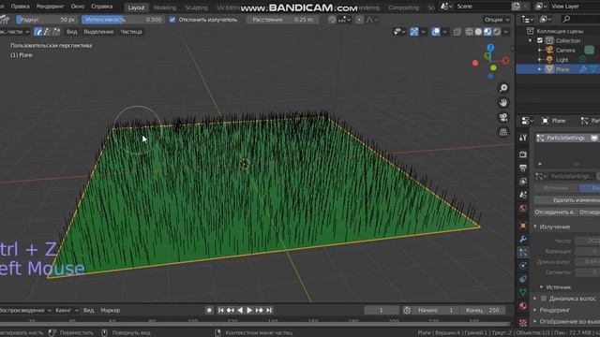Click the 'Радиус' brush size slider
Screen dimensions: 600x337
48,20
